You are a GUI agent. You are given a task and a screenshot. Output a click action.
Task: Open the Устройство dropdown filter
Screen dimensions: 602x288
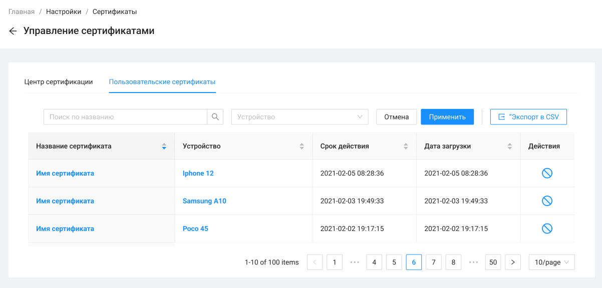[299, 117]
